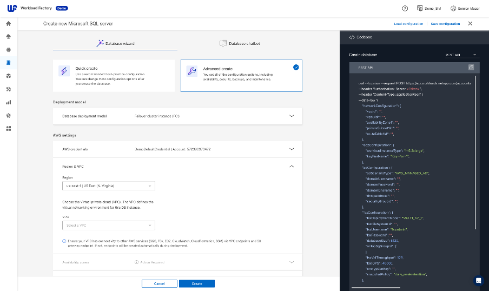Copy code with the Codebox copy icon
This screenshot has width=489, height=291.
pyautogui.click(x=471, y=68)
